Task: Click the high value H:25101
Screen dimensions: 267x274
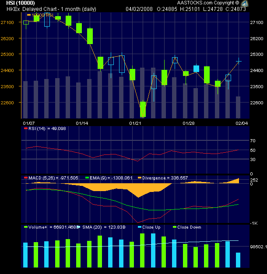Action: [190, 9]
